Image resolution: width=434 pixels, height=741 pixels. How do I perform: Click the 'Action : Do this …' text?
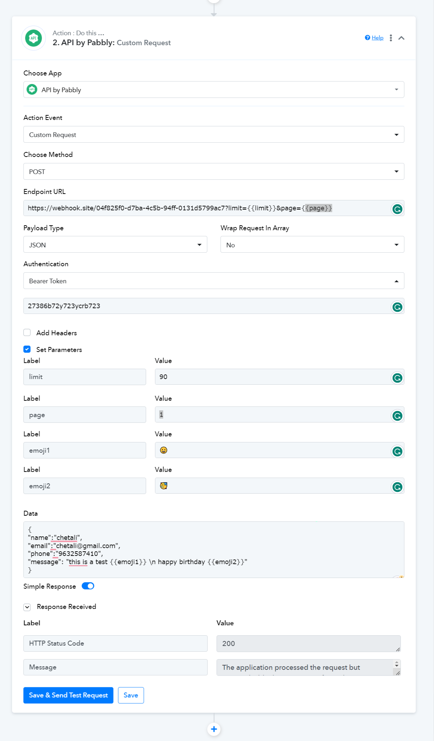pos(78,33)
